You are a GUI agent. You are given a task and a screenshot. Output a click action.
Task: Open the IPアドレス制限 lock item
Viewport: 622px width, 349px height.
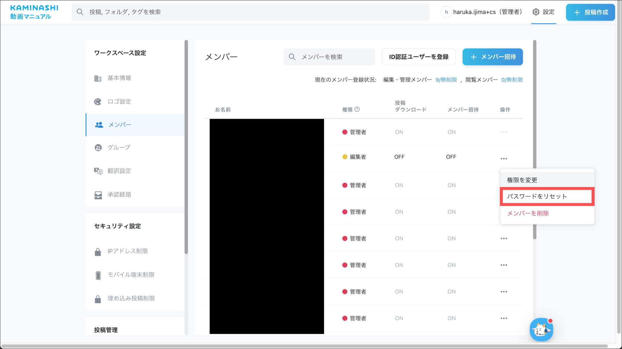coord(128,251)
